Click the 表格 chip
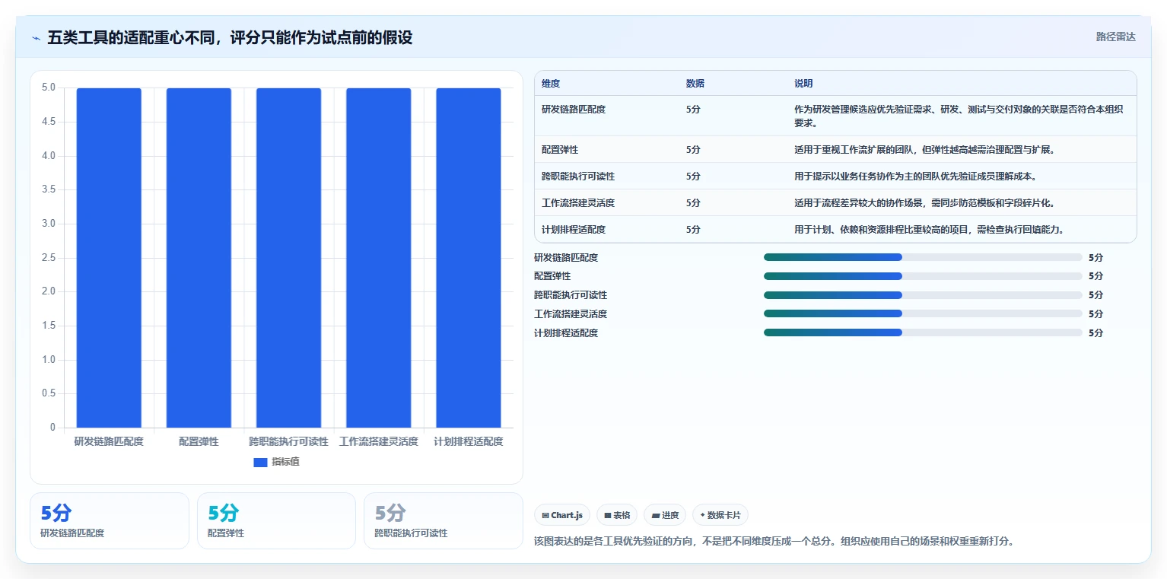This screenshot has width=1167, height=579. pyautogui.click(x=617, y=515)
